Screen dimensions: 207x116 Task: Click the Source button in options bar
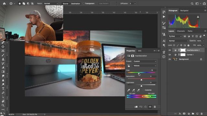[65, 4]
